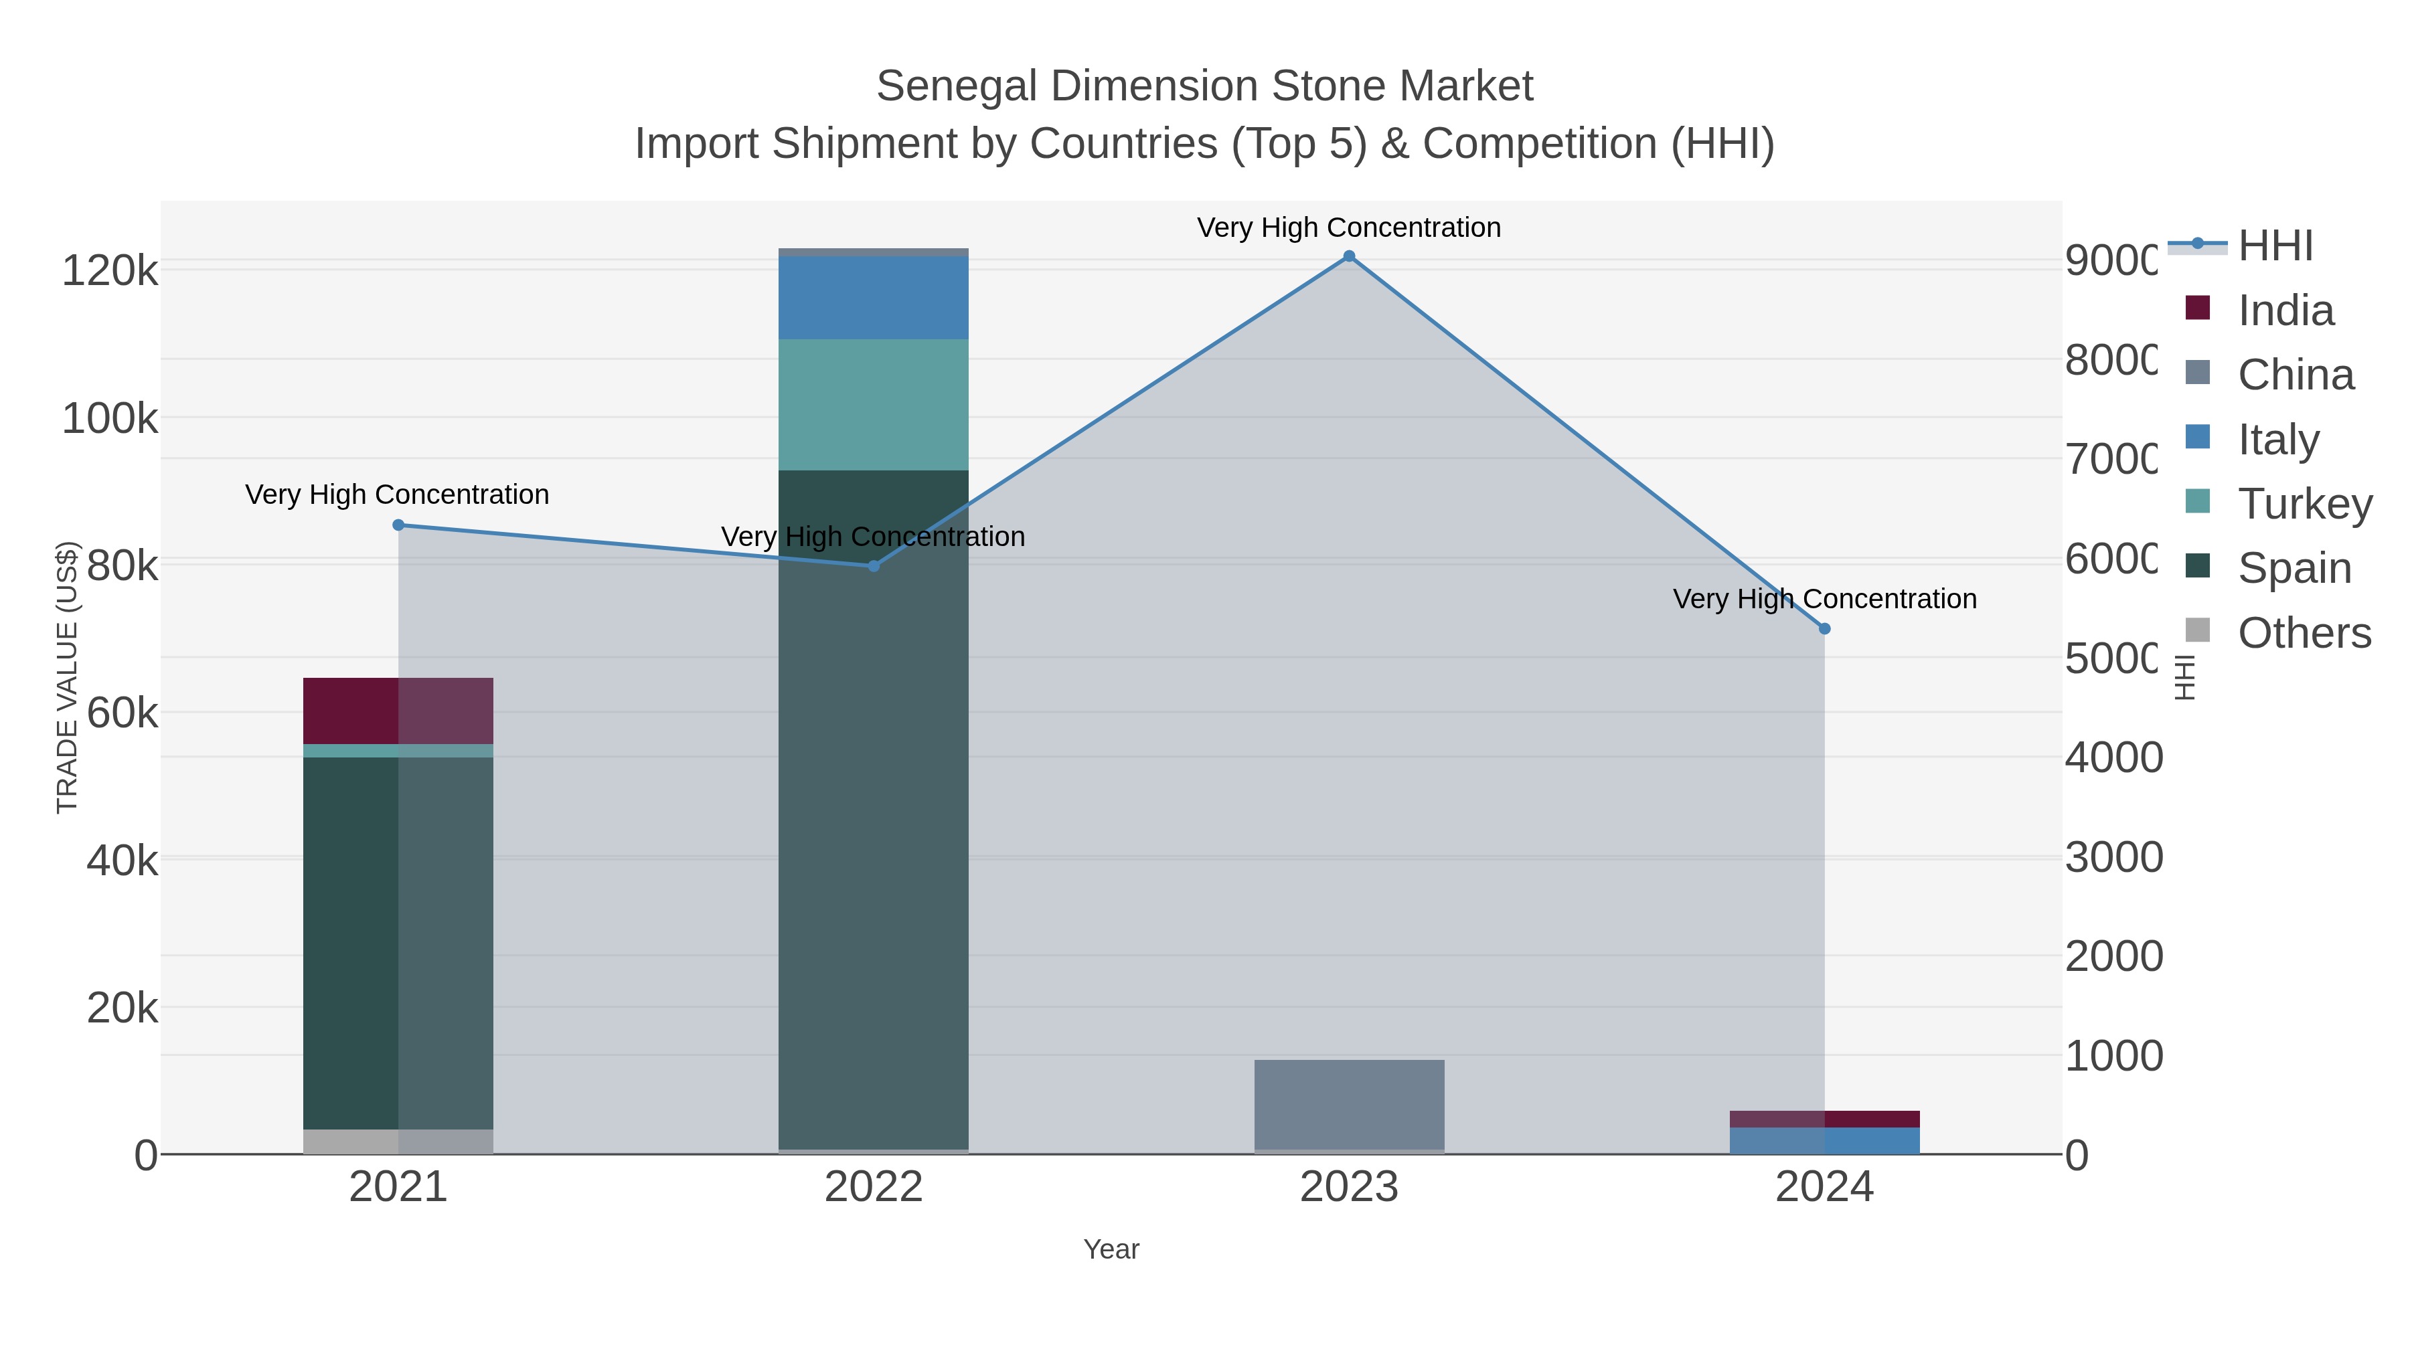Image resolution: width=2410 pixels, height=1355 pixels.
Task: Click the HHI line marker for 2021
Action: [x=398, y=525]
